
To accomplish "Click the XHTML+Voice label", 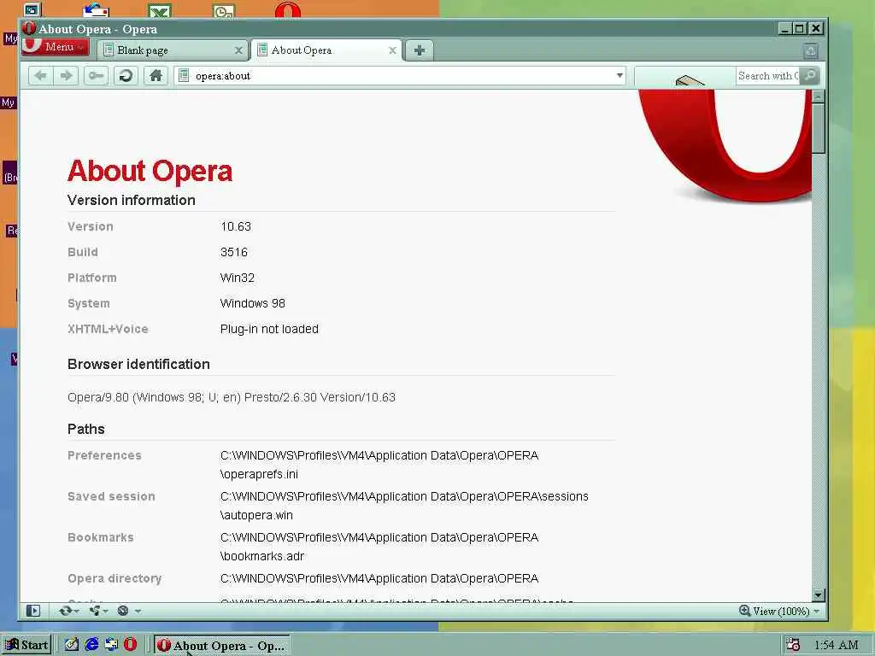I will [108, 329].
